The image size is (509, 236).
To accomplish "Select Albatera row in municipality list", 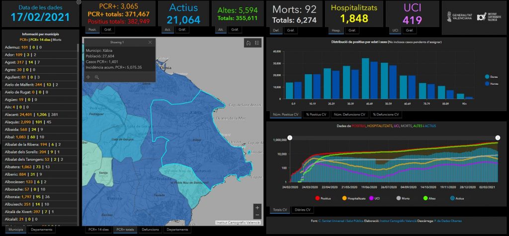I will [39, 167].
